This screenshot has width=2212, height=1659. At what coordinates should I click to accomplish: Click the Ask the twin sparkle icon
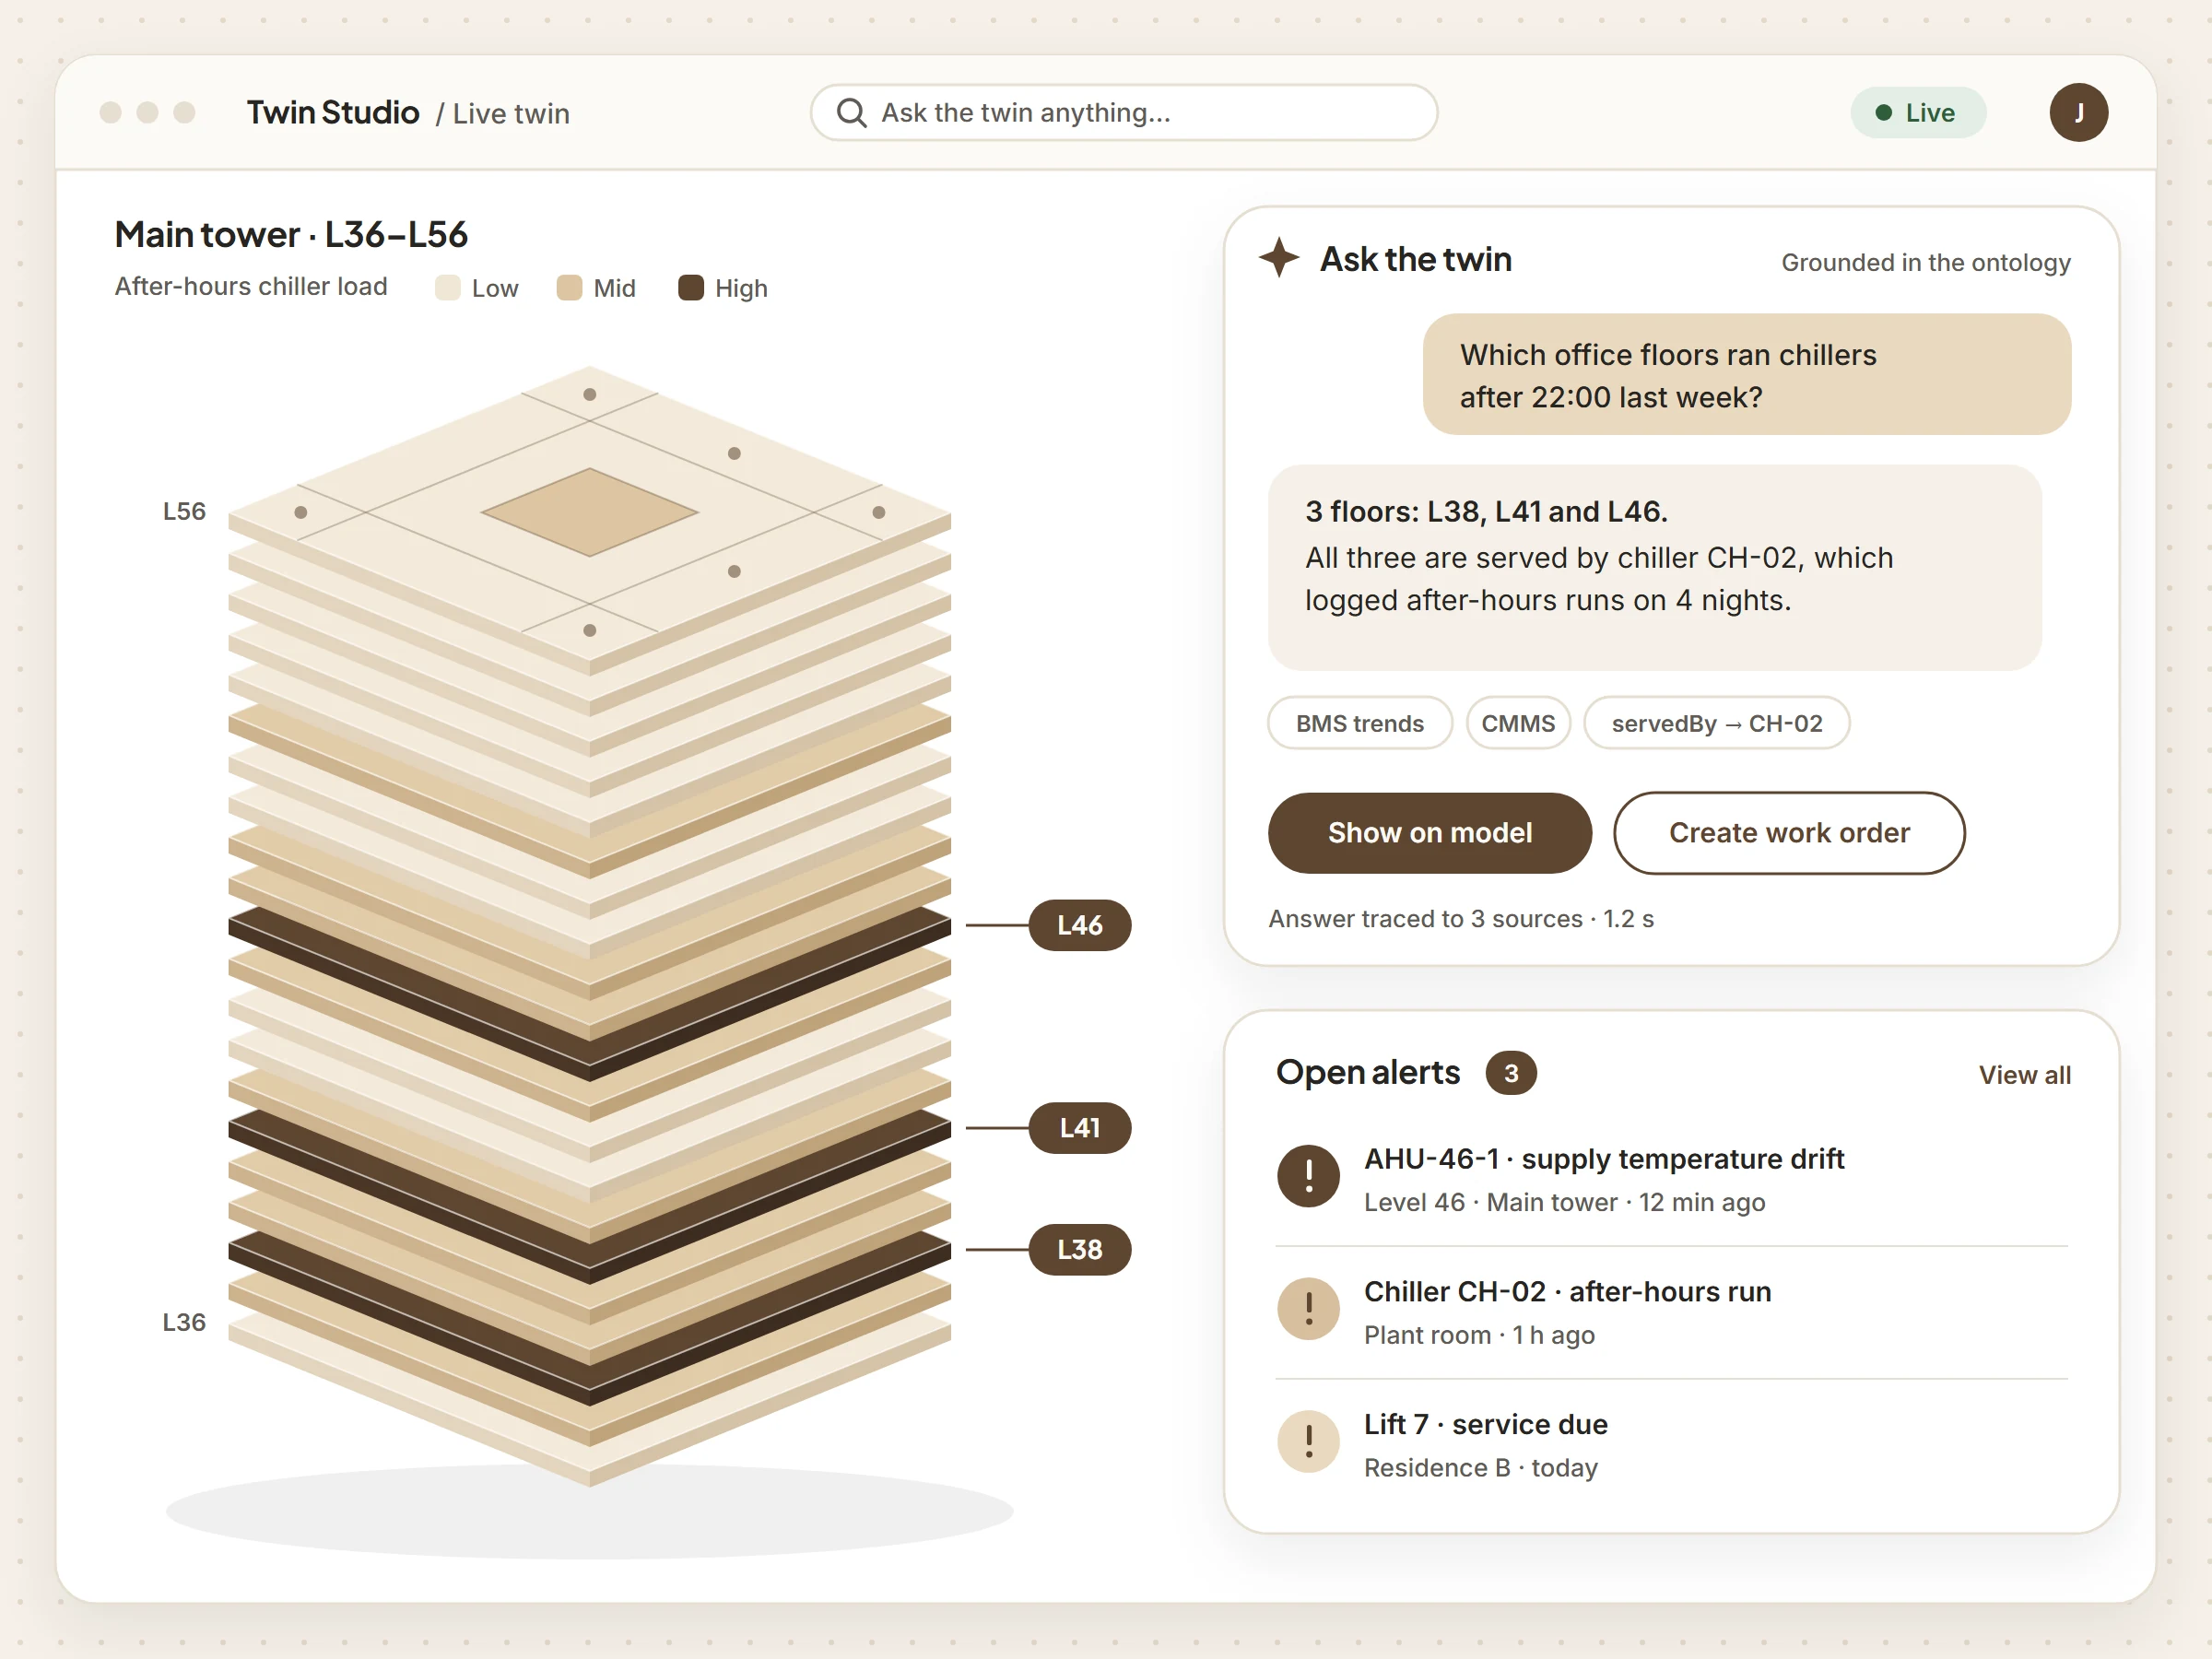click(1278, 258)
